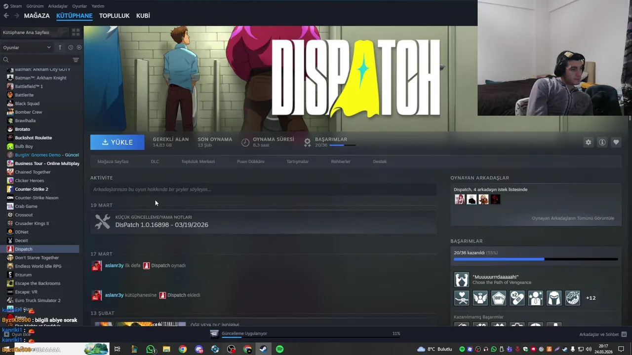Select Counter-Strike 2 in the library list
The height and width of the screenshot is (355, 632).
pyautogui.click(x=32, y=189)
